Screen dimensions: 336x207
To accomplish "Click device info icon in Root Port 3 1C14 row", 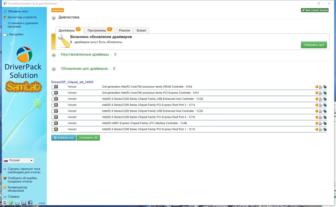I will coord(321,105).
